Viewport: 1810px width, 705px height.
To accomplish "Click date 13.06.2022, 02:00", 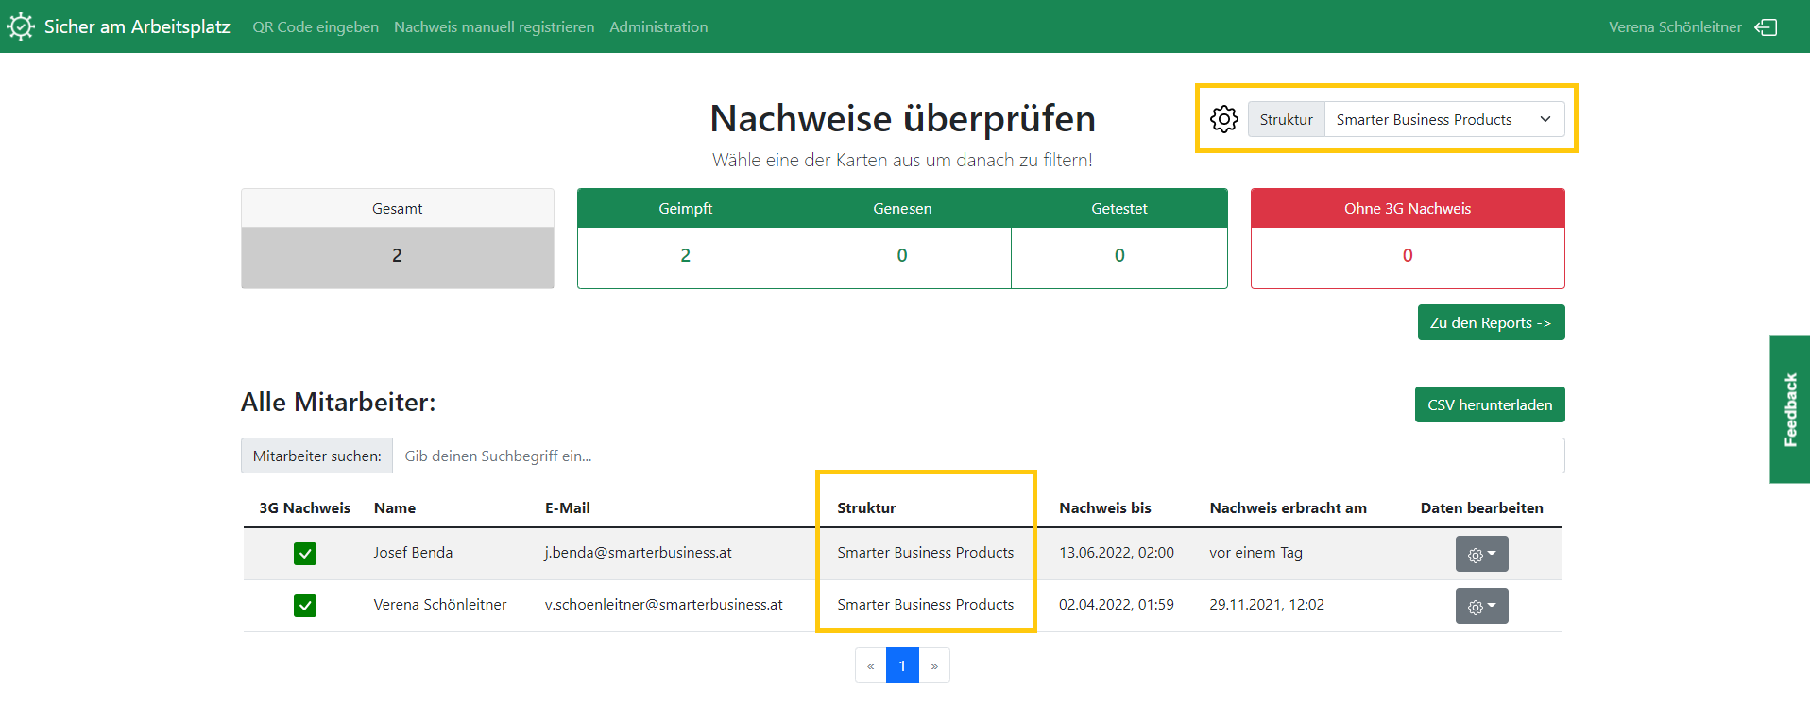I will (x=1117, y=553).
